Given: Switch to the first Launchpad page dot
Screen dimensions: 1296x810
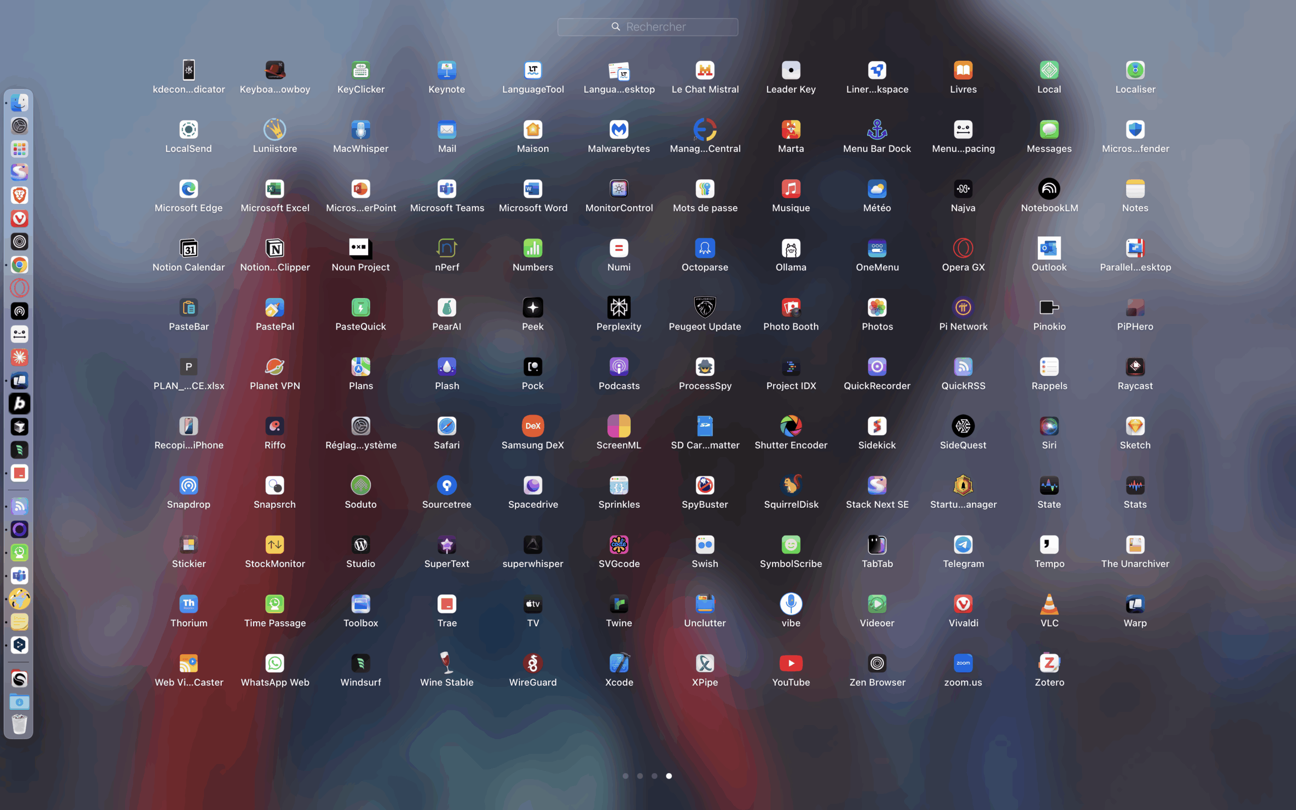Looking at the screenshot, I should 626,775.
